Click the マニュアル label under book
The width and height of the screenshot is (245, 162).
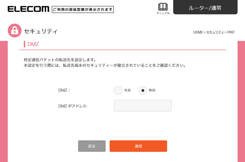pyautogui.click(x=163, y=13)
